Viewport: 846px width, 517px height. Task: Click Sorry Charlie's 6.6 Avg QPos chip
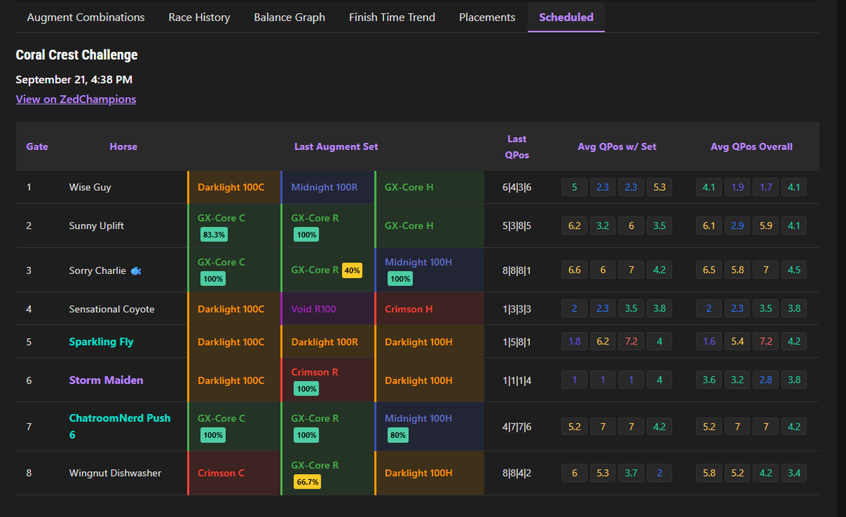(x=575, y=270)
